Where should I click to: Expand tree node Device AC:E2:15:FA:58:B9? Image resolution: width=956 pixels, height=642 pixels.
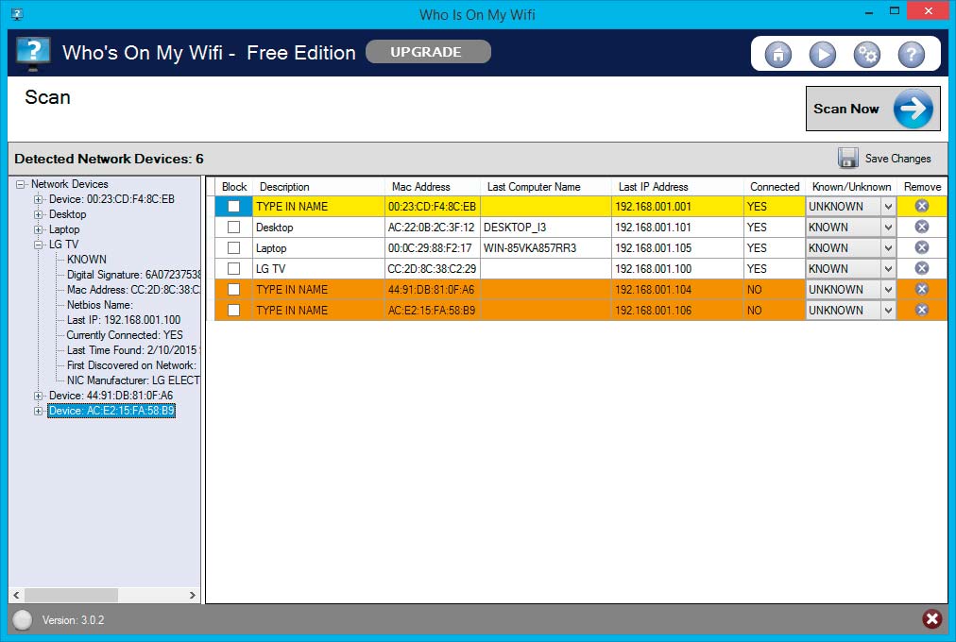(38, 411)
